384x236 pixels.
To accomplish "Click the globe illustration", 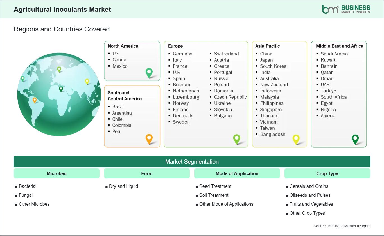I will (59, 95).
